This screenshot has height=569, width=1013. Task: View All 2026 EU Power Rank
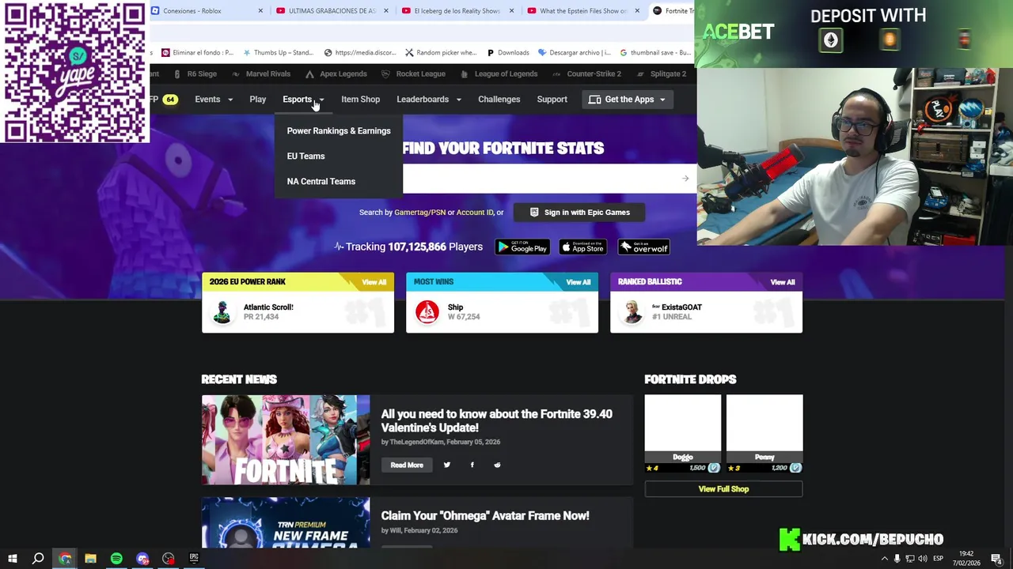tap(374, 282)
